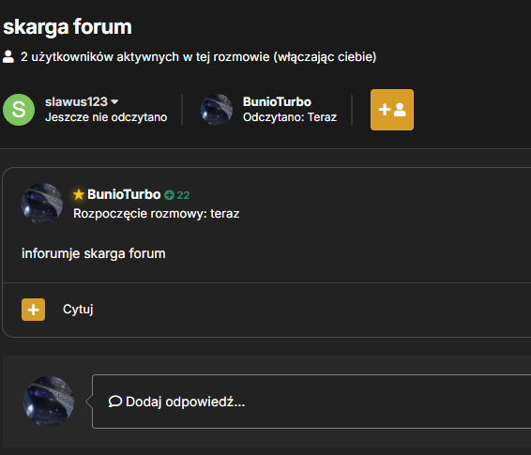Open slawus123 user dropdown arrow
The width and height of the screenshot is (531, 455).
pos(114,102)
